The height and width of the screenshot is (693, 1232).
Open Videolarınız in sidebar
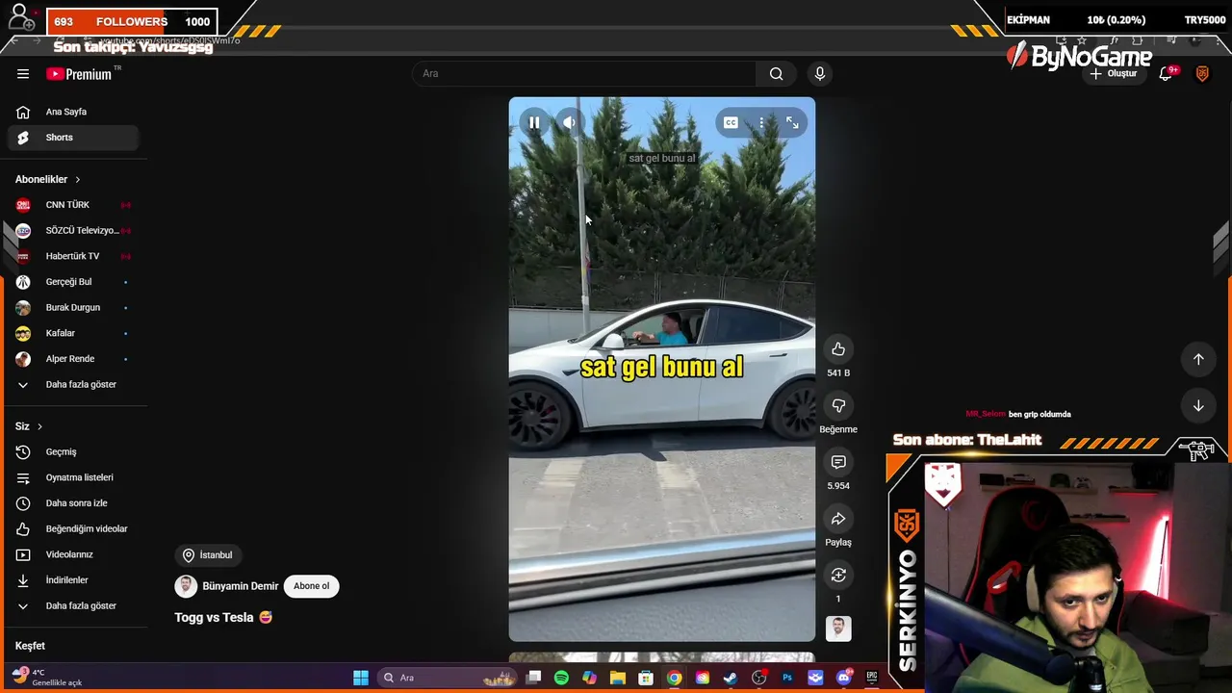pos(73,554)
